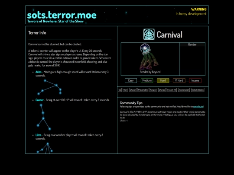
Task: Click the 'Chaos -1' tip text
Action: point(123,121)
